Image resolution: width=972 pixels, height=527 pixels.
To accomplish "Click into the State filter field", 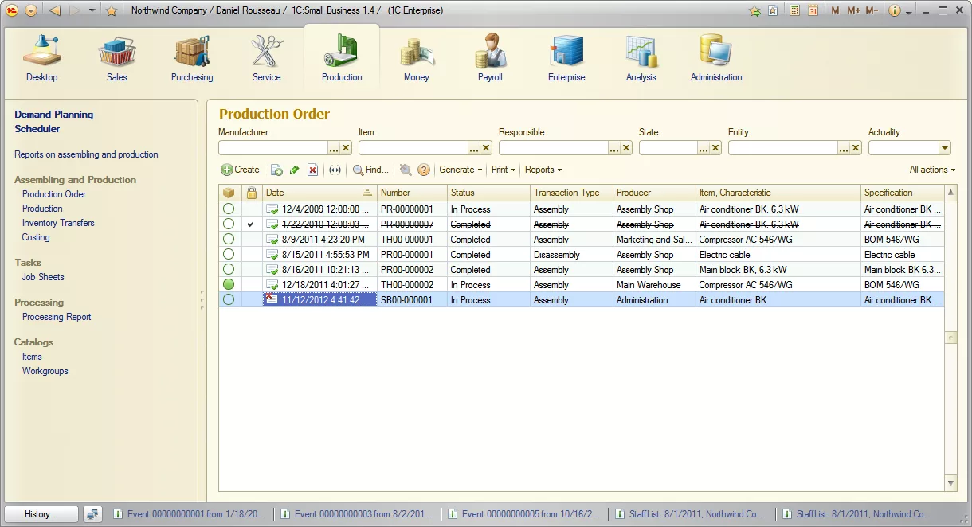I will point(668,148).
